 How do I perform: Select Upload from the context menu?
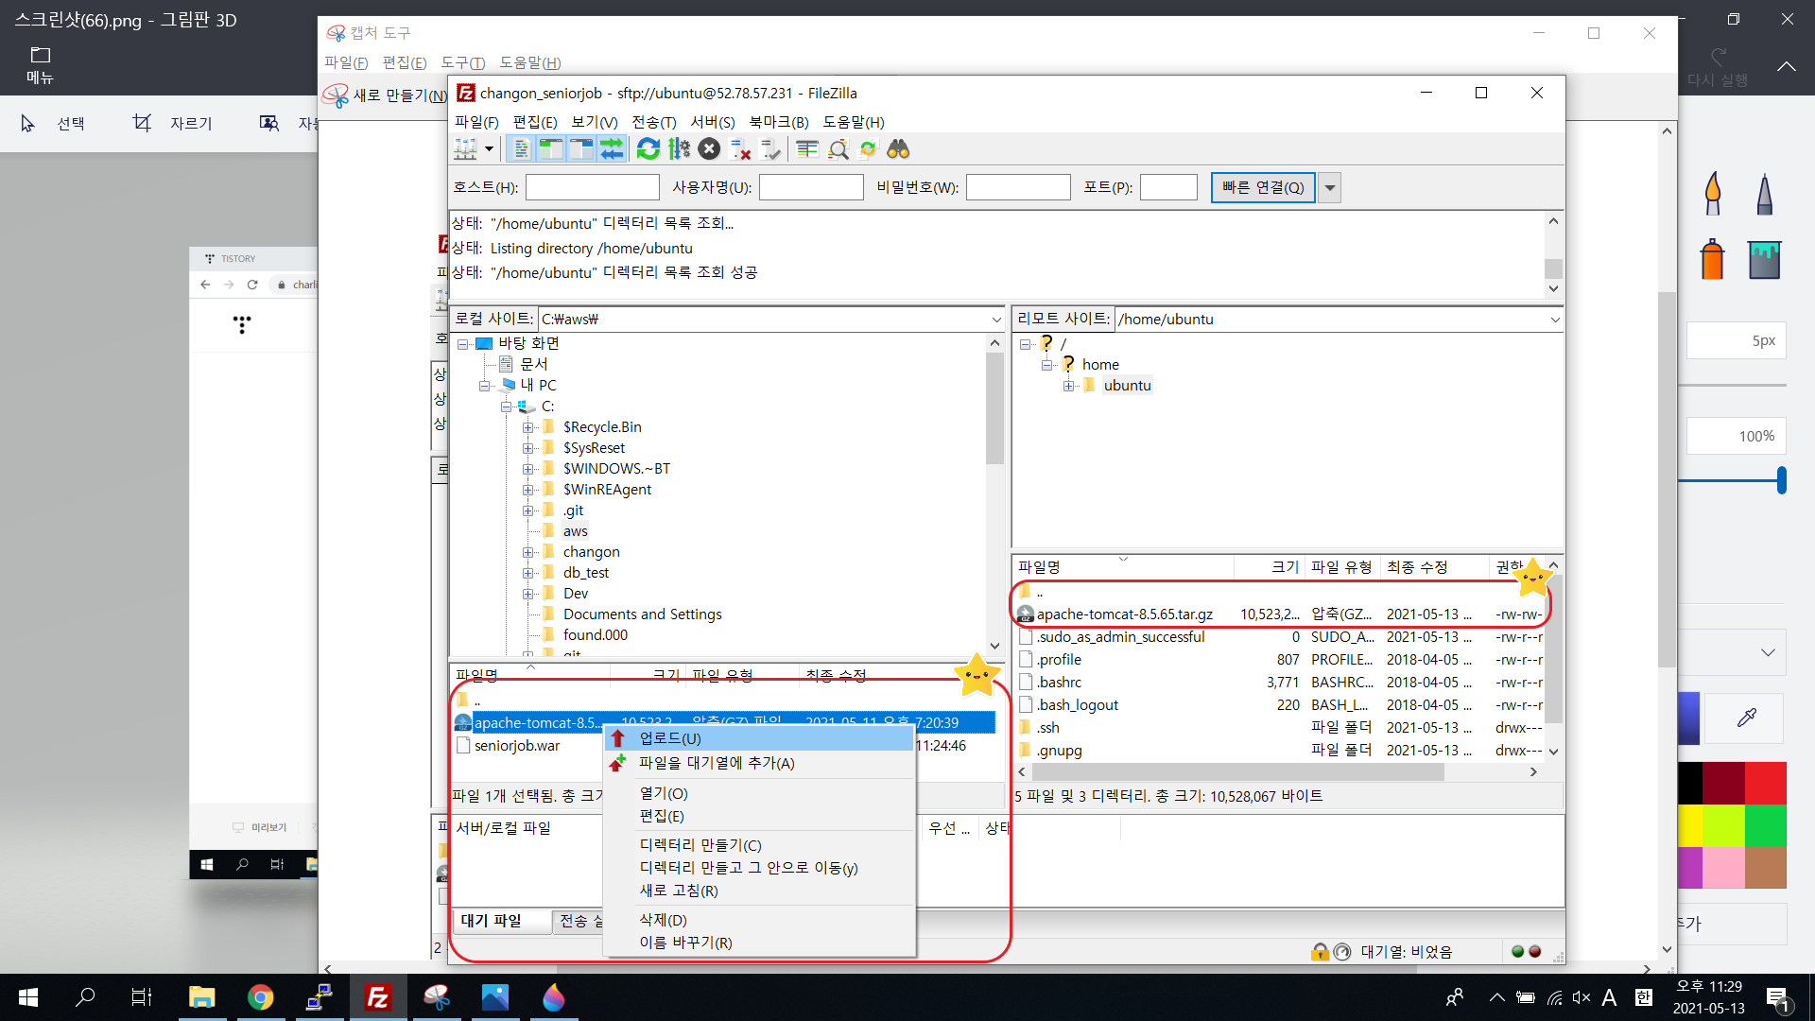670,738
